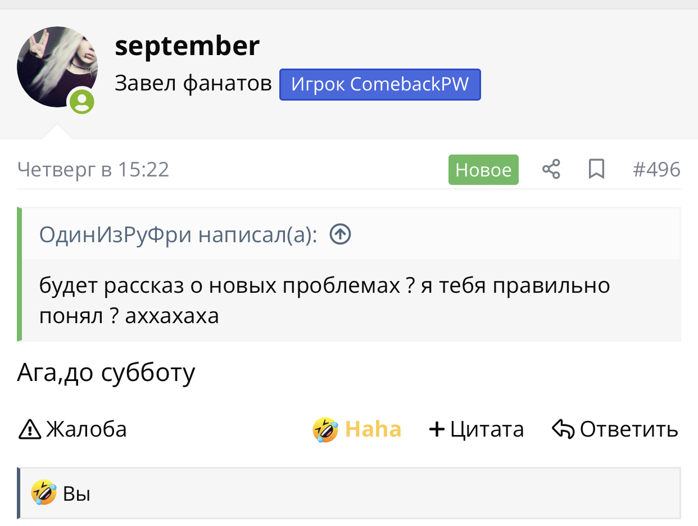Open the september username profile link
Image resolution: width=698 pixels, height=526 pixels.
[x=187, y=46]
